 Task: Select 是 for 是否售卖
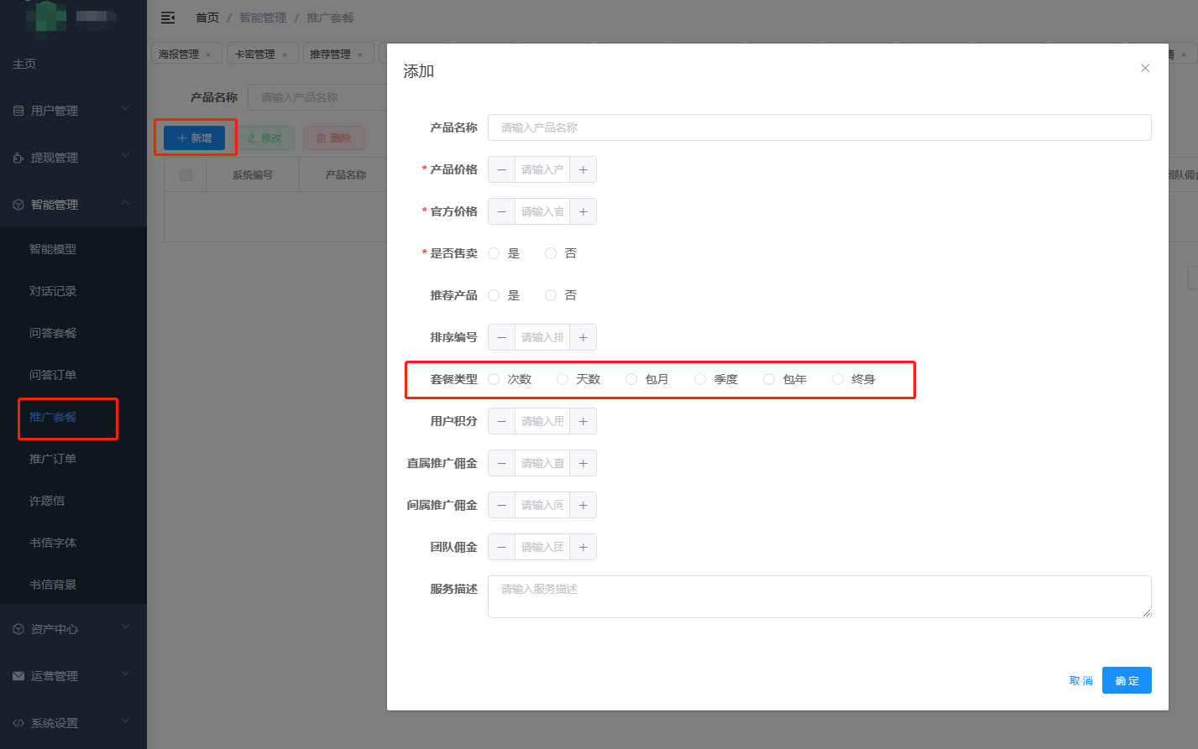(x=494, y=253)
